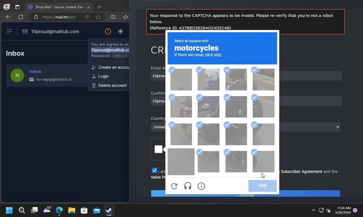
Task: Add this page to favorites with the star icon
Action: coord(98,17)
